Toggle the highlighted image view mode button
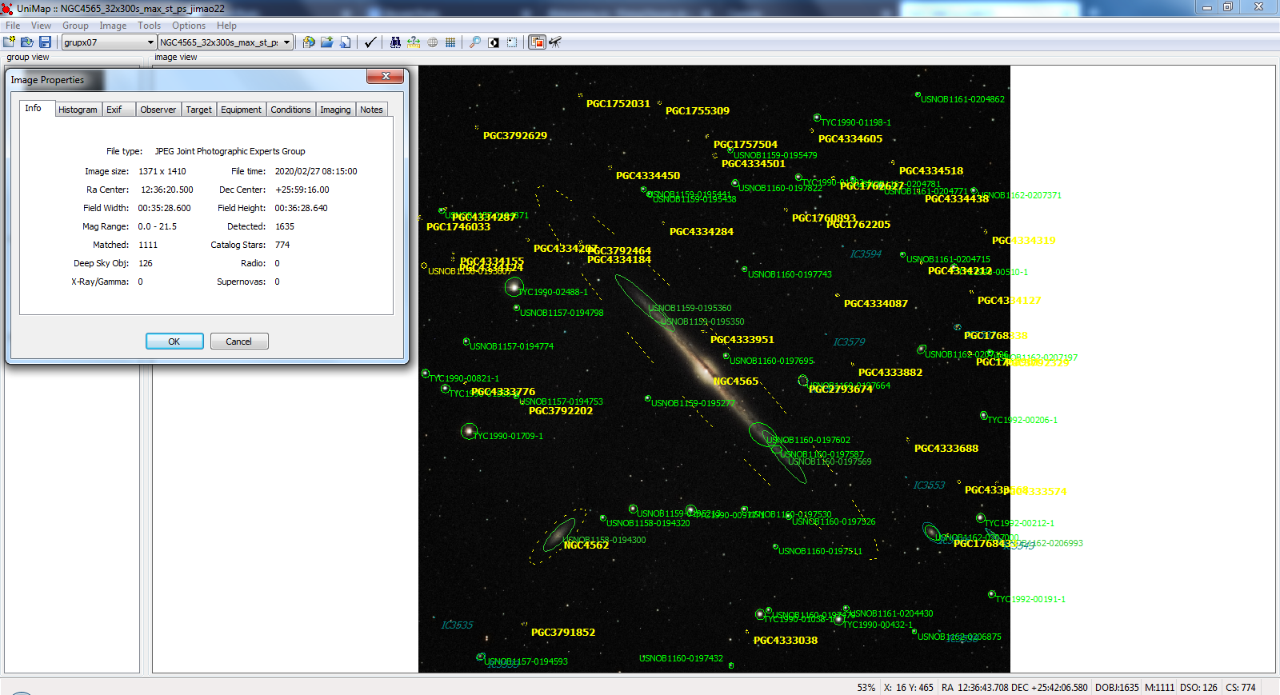The height and width of the screenshot is (695, 1280). tap(537, 42)
